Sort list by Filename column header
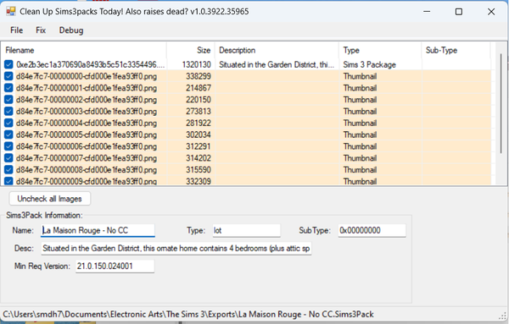The image size is (509, 324). pos(84,50)
